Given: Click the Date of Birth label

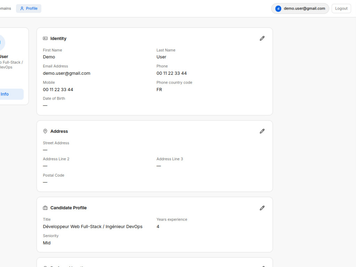Looking at the screenshot, I should [54, 98].
